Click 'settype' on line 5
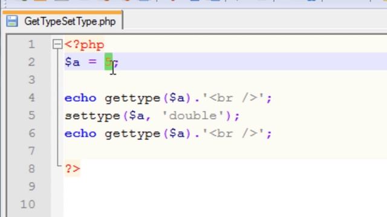 [x=93, y=116]
